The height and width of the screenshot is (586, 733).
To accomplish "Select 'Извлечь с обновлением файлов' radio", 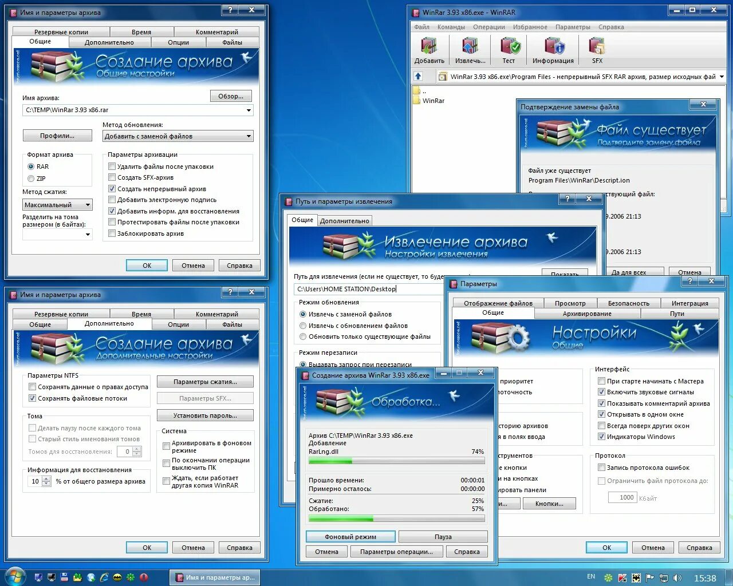I will point(303,326).
